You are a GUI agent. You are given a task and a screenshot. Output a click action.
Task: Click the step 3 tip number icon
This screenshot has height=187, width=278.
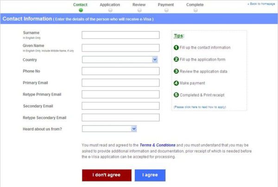176,71
